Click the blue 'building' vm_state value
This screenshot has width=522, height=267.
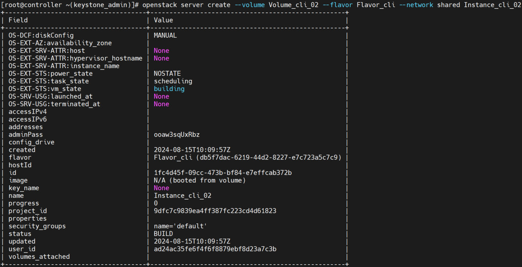tap(169, 89)
